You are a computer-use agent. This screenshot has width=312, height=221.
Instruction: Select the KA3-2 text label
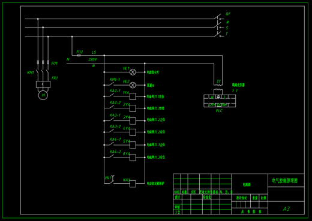point(115,126)
